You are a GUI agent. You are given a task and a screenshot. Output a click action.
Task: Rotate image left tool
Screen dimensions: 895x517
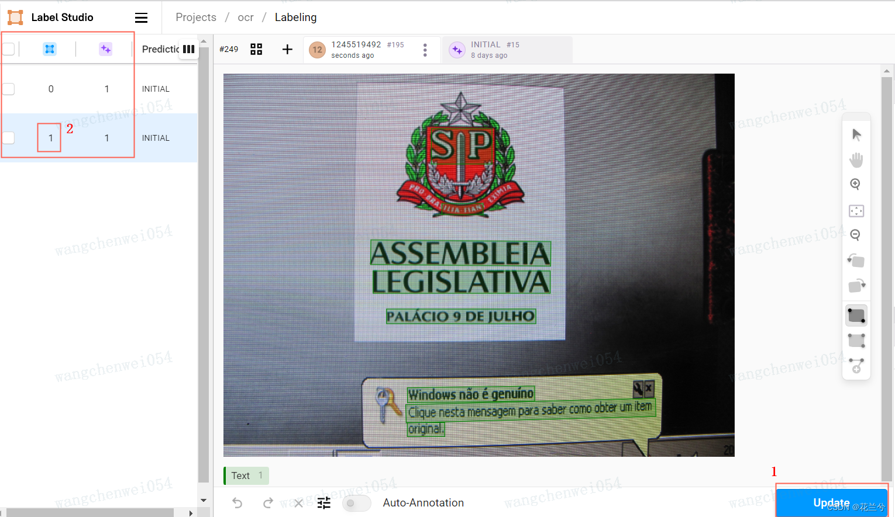click(856, 261)
